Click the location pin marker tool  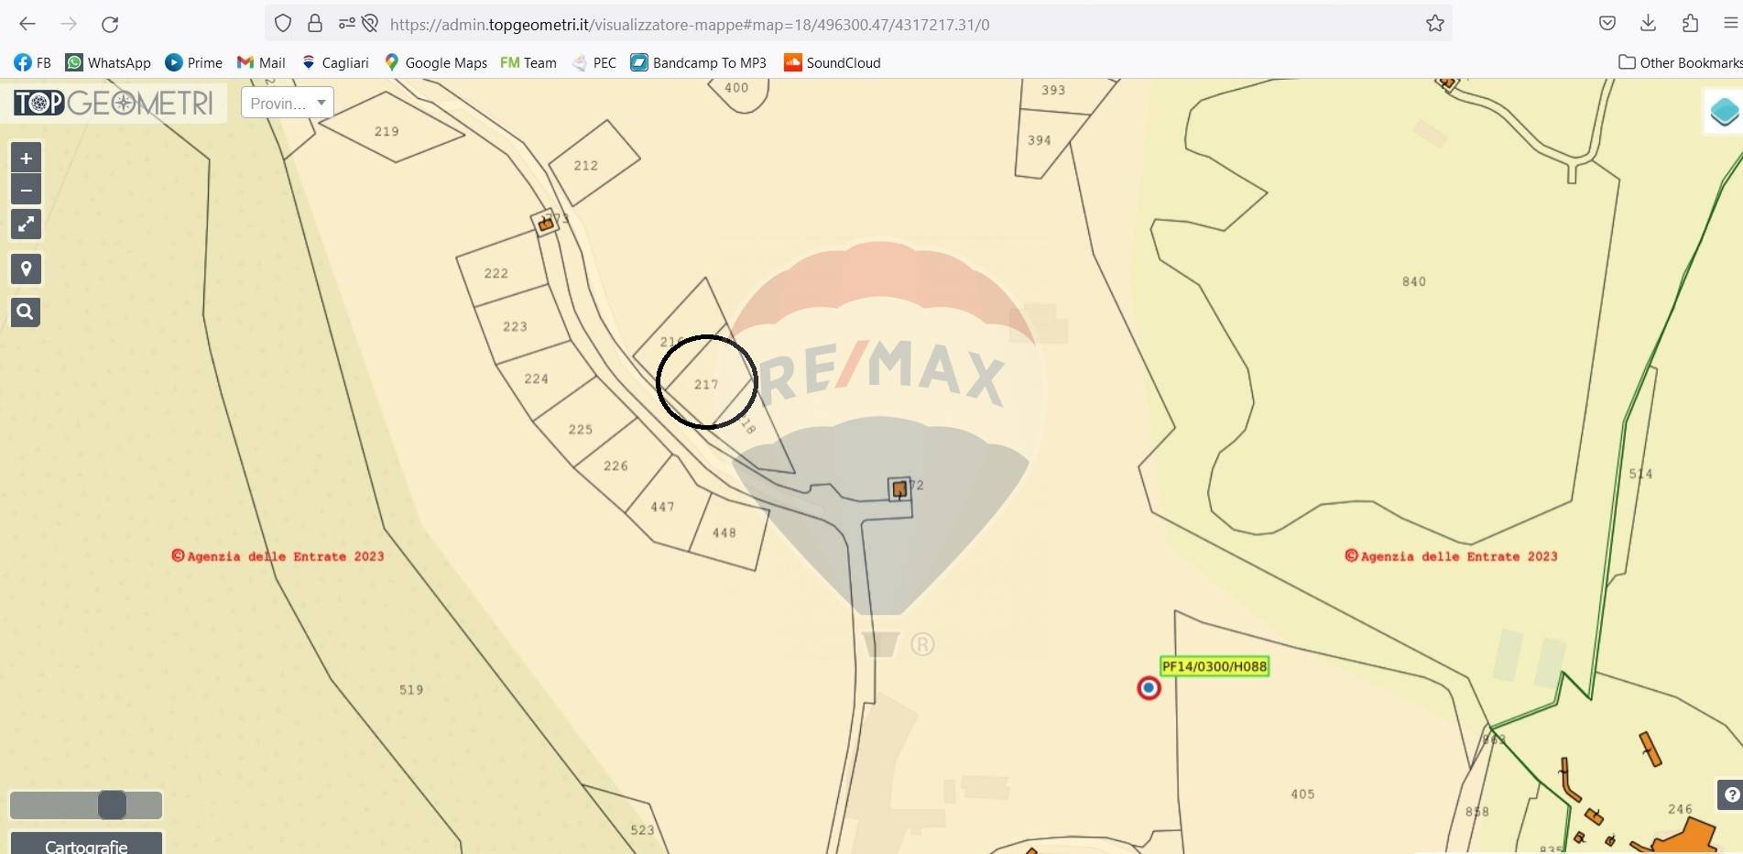26,268
